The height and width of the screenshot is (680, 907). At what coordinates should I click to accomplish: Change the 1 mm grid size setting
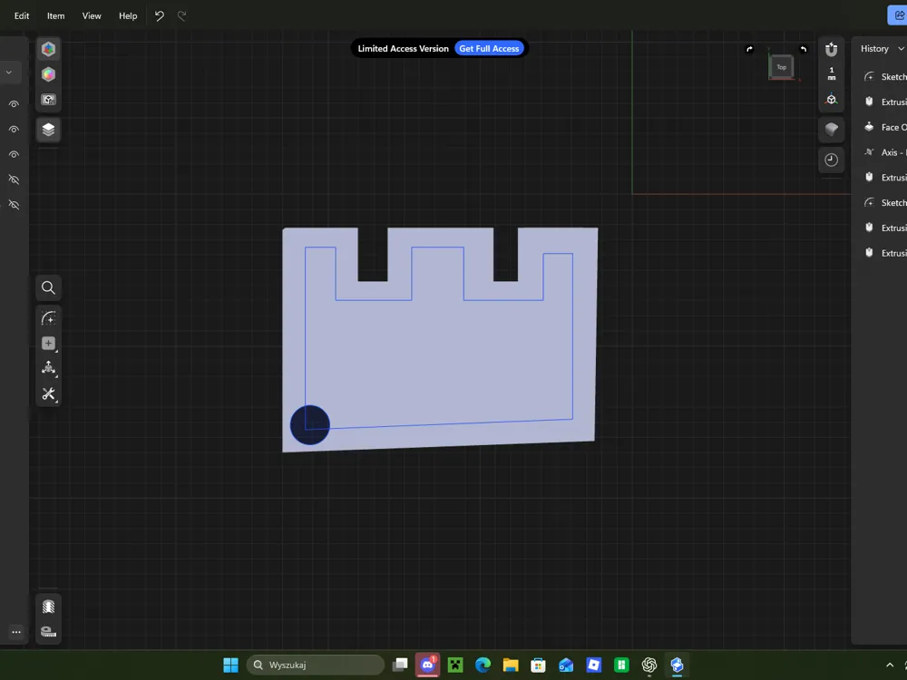(832, 73)
